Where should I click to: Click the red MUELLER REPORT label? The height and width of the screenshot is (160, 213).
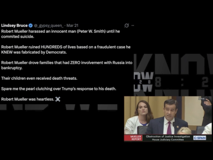pyautogui.click(x=134, y=138)
